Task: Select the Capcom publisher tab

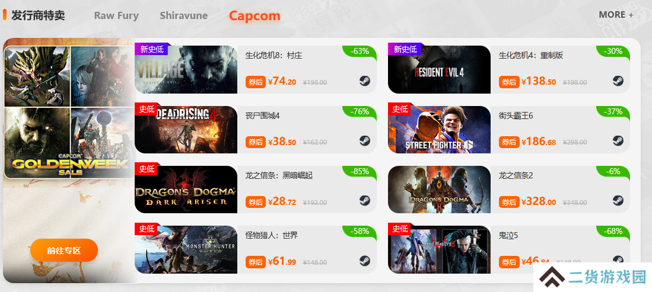Action: [x=255, y=16]
